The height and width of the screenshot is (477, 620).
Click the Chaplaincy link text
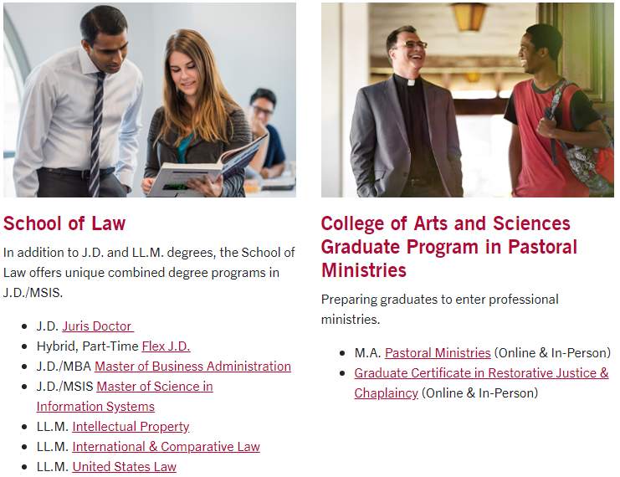[x=386, y=392]
